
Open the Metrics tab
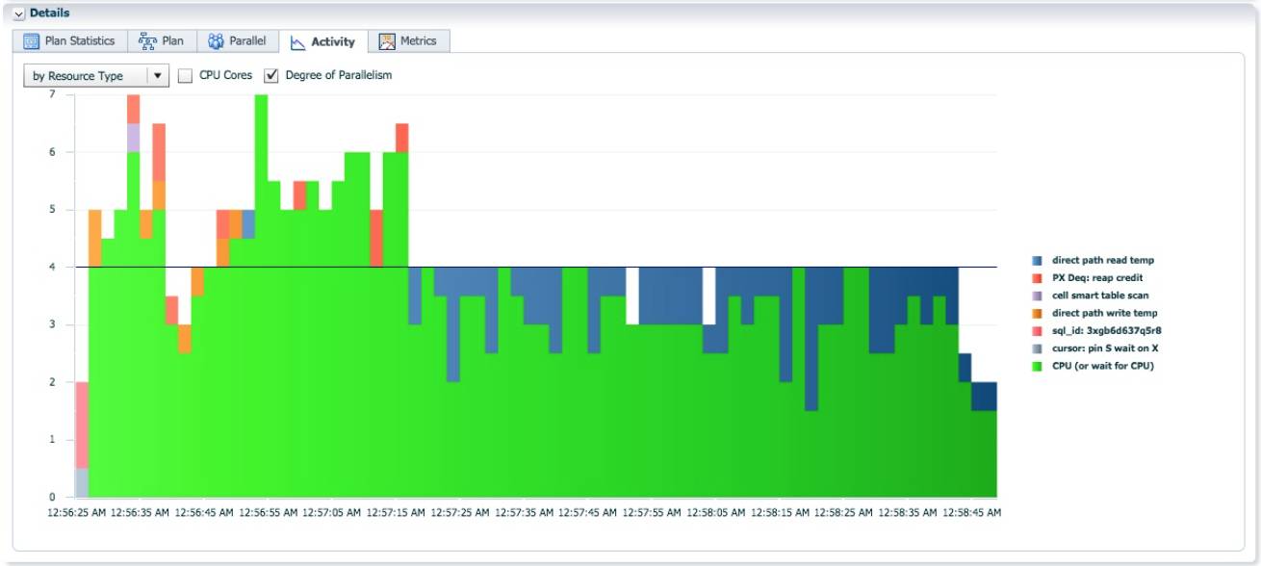point(408,41)
